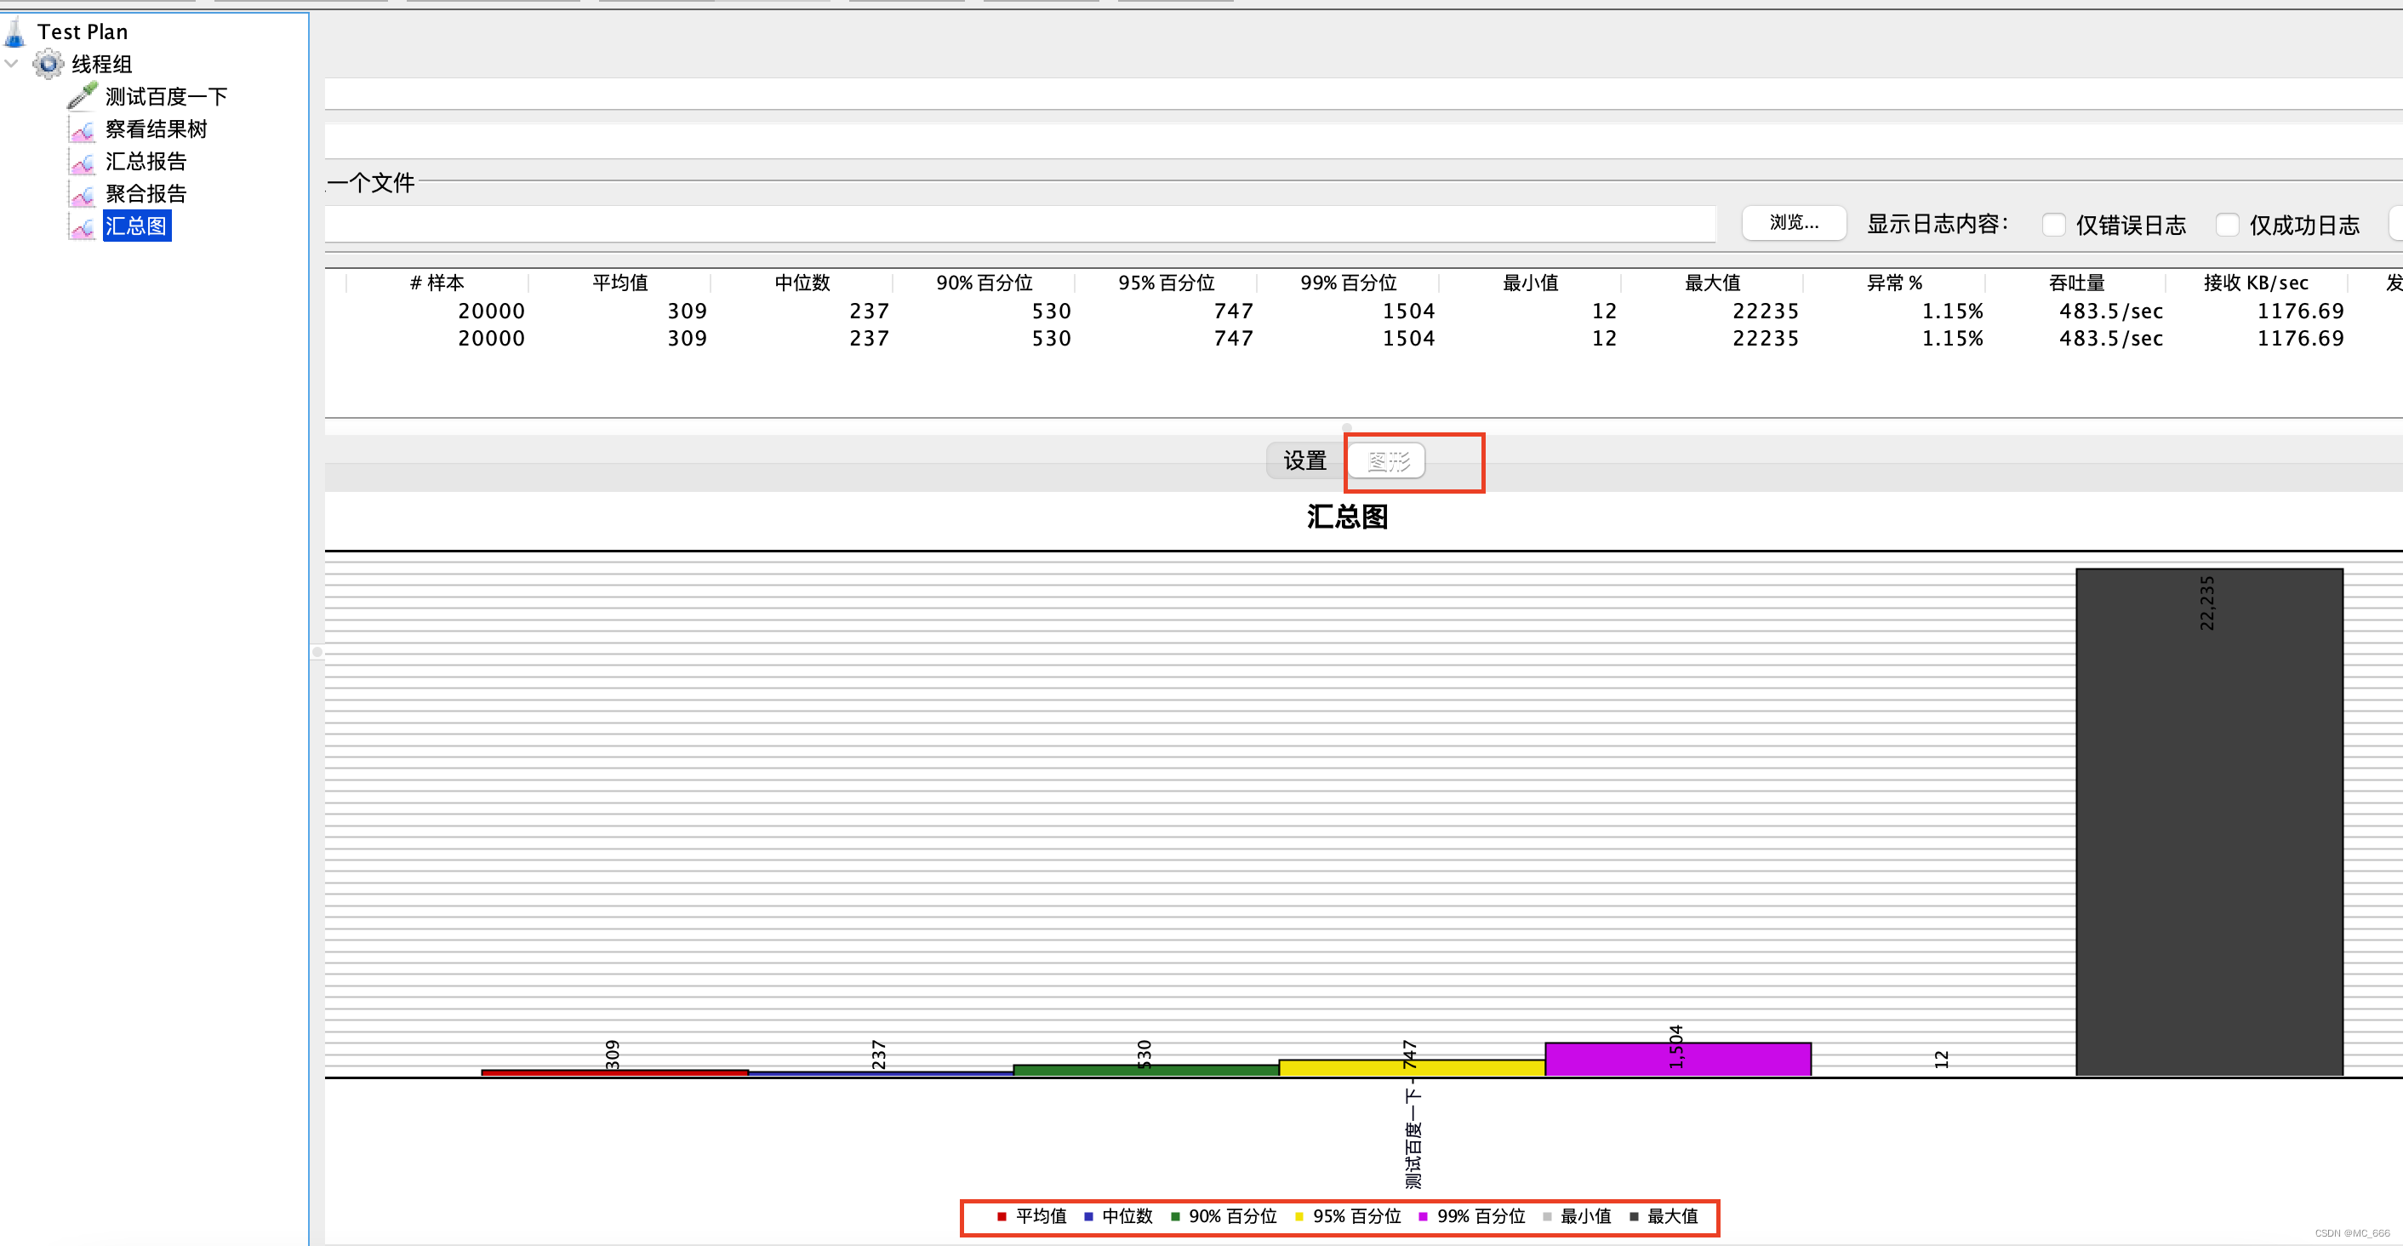This screenshot has width=2403, height=1246.
Task: Click the 吞吐量 column header
Action: [2075, 283]
